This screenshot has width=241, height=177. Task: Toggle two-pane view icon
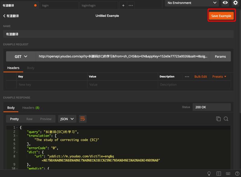tap(219, 173)
